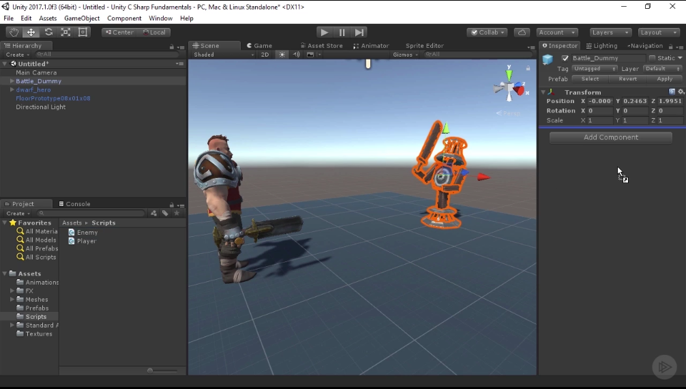Select the Hand tool

(x=14, y=32)
